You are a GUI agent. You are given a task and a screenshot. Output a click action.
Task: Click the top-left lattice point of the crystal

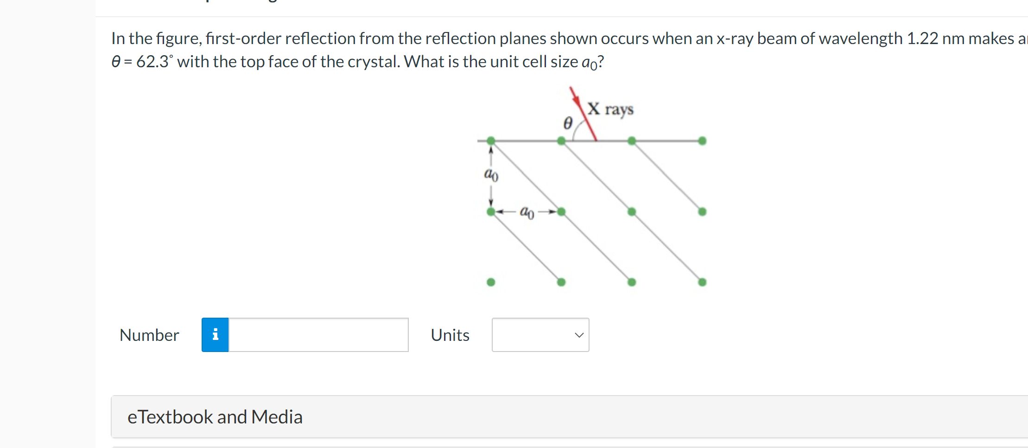click(491, 140)
